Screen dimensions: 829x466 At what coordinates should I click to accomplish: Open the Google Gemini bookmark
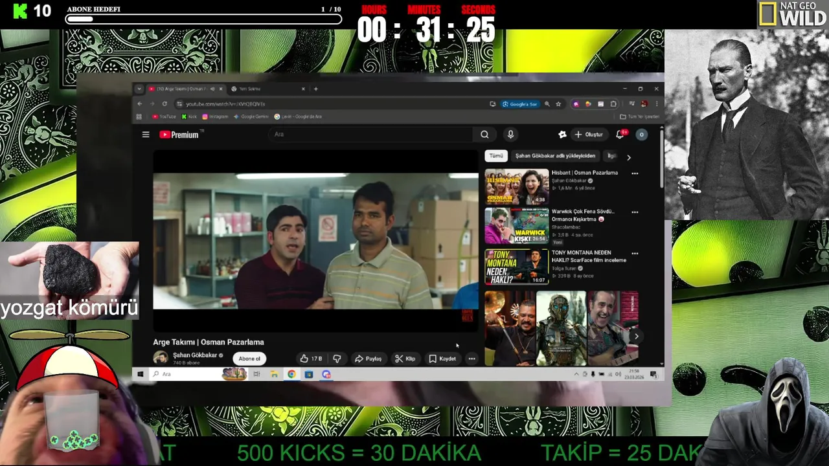point(251,116)
